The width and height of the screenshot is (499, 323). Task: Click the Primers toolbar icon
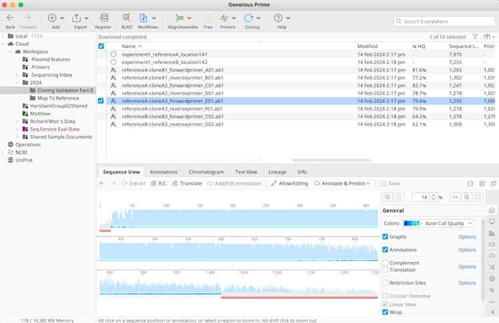coord(225,19)
